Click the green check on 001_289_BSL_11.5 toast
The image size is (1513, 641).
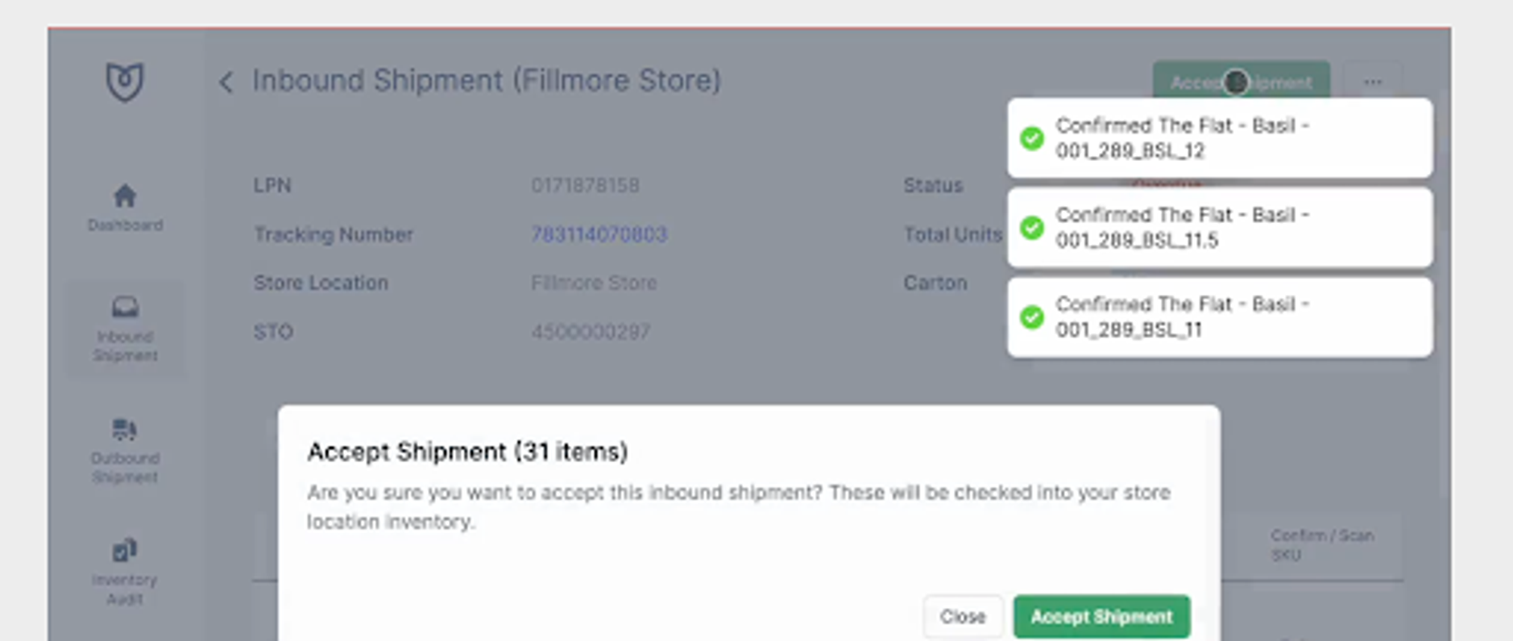point(1034,227)
